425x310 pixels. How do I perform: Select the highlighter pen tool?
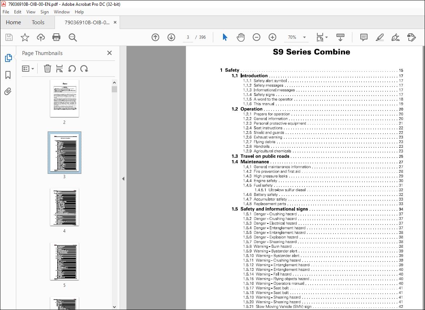[380, 37]
